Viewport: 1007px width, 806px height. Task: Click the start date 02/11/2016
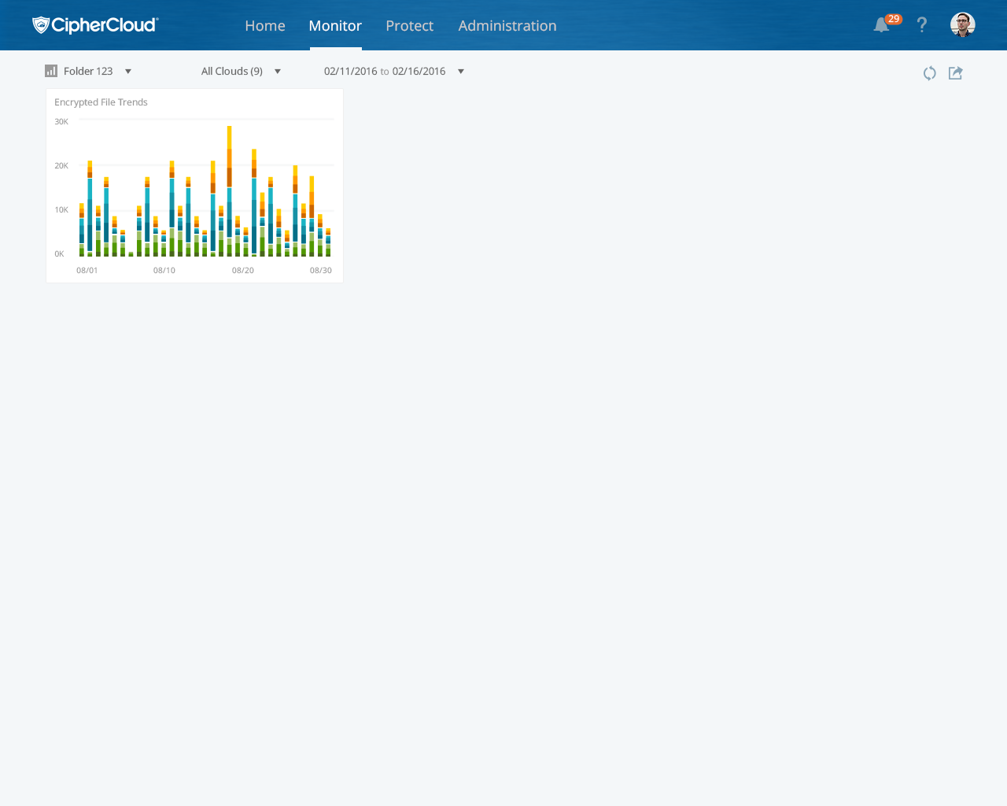pyautogui.click(x=351, y=71)
